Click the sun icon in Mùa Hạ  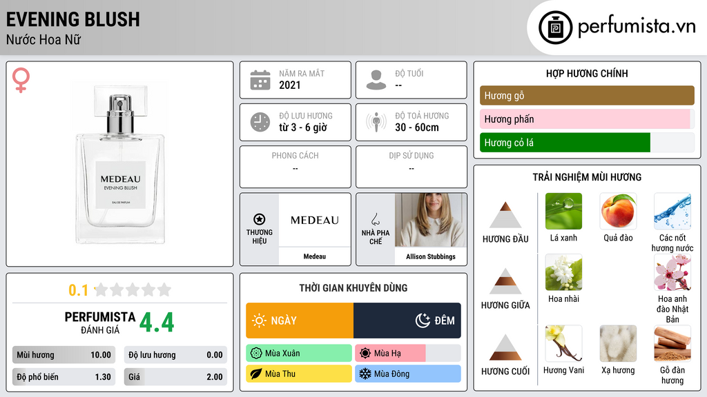(365, 354)
